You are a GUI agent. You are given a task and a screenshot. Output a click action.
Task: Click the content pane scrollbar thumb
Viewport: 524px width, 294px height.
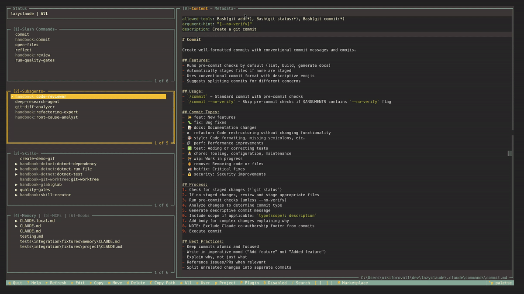[509, 153]
